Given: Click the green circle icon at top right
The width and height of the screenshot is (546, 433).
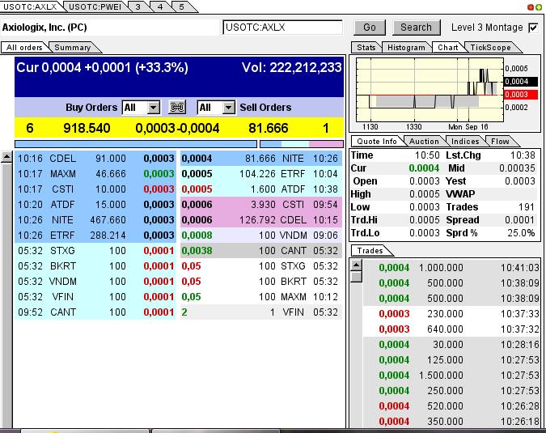Looking at the screenshot, I should (x=540, y=6).
